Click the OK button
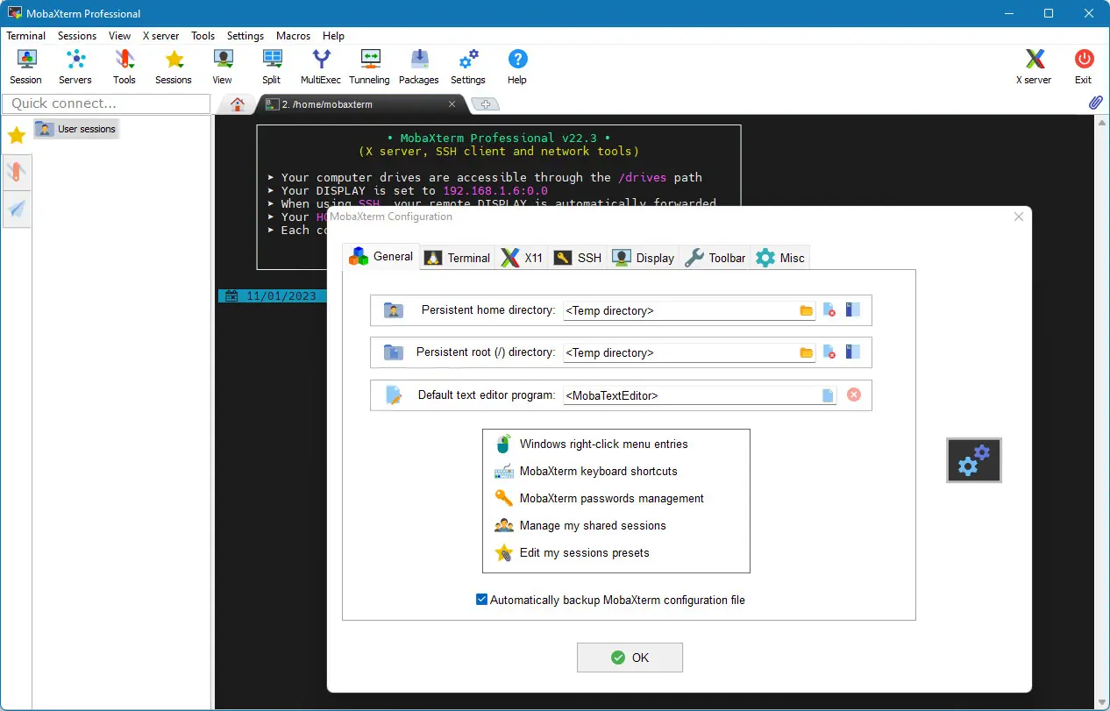The image size is (1110, 711). tap(630, 658)
